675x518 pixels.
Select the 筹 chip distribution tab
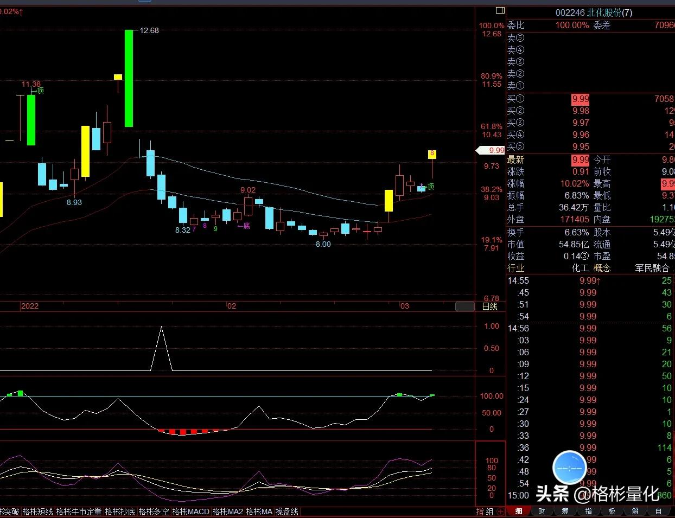pos(565,511)
